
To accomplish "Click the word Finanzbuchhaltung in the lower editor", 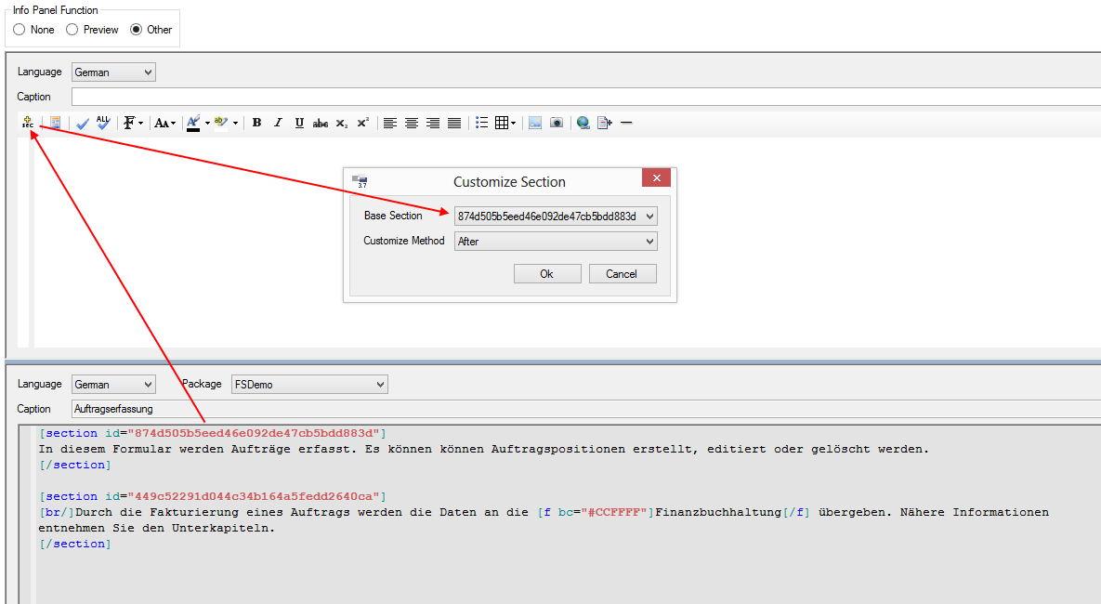I will pos(718,513).
